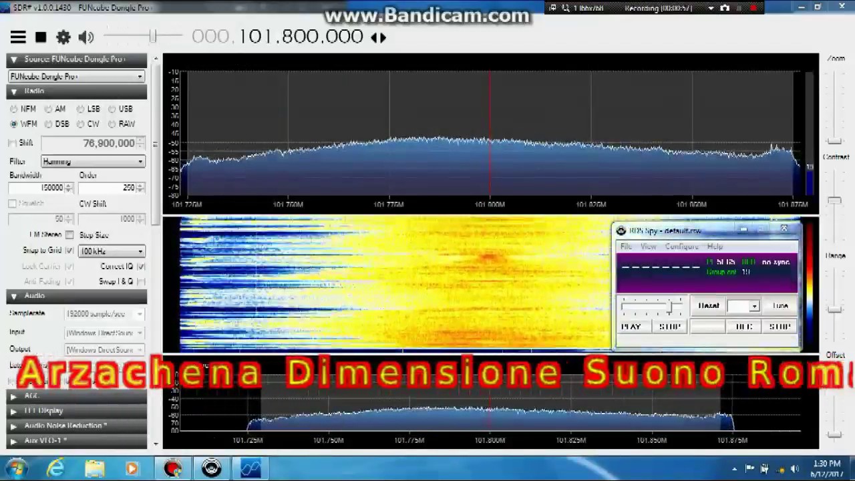This screenshot has height=481, width=855.
Task: Expand the AGC panel
Action: 77,396
